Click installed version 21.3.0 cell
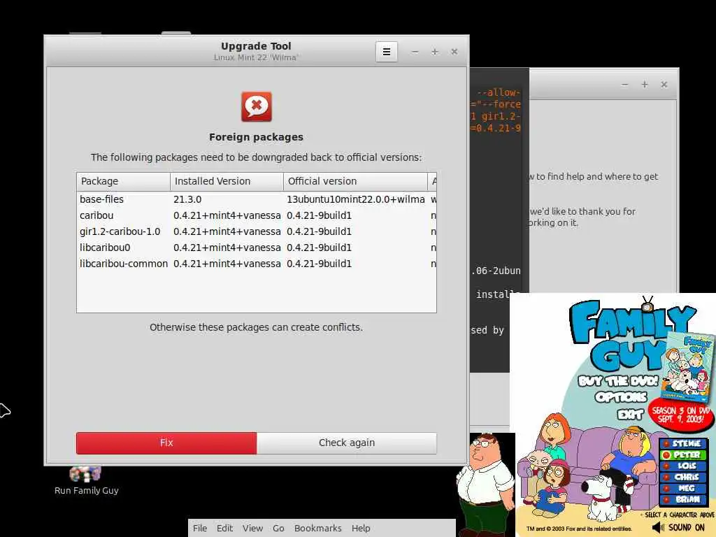716x537 pixels. tap(187, 199)
